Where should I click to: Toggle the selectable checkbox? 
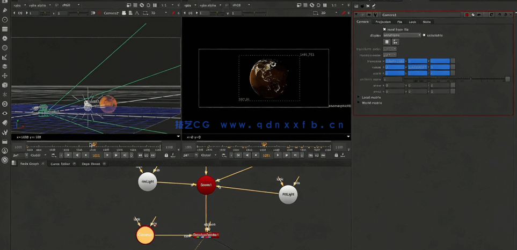pos(424,35)
